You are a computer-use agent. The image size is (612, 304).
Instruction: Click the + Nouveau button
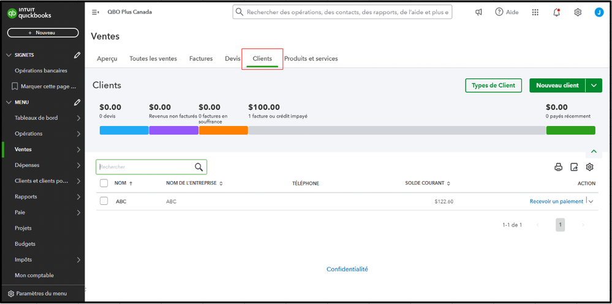(43, 33)
